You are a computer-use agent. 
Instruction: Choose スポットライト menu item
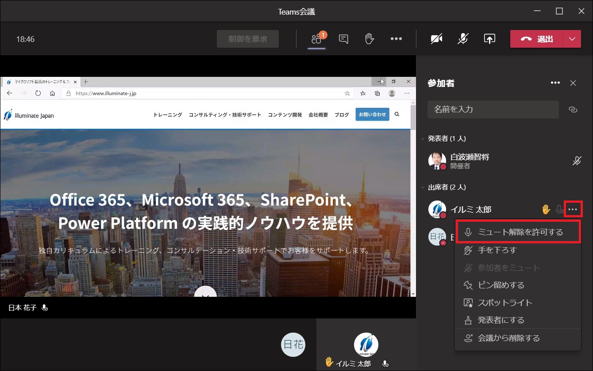pos(517,303)
